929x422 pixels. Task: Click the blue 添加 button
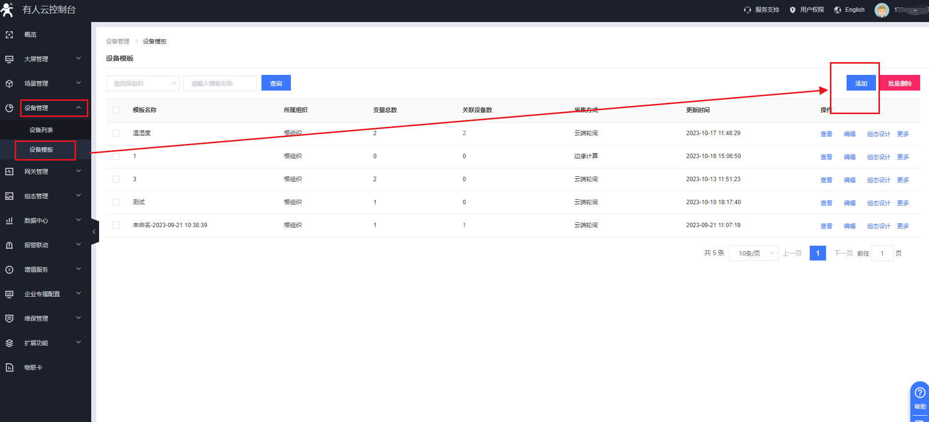pyautogui.click(x=861, y=83)
